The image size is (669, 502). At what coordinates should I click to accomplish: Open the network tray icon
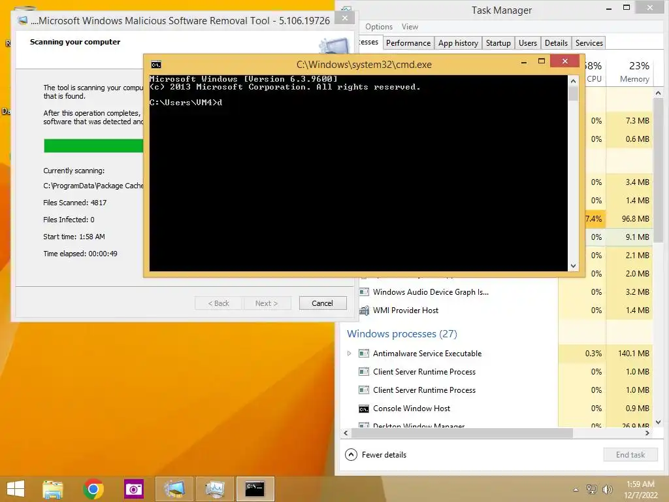tap(592, 490)
